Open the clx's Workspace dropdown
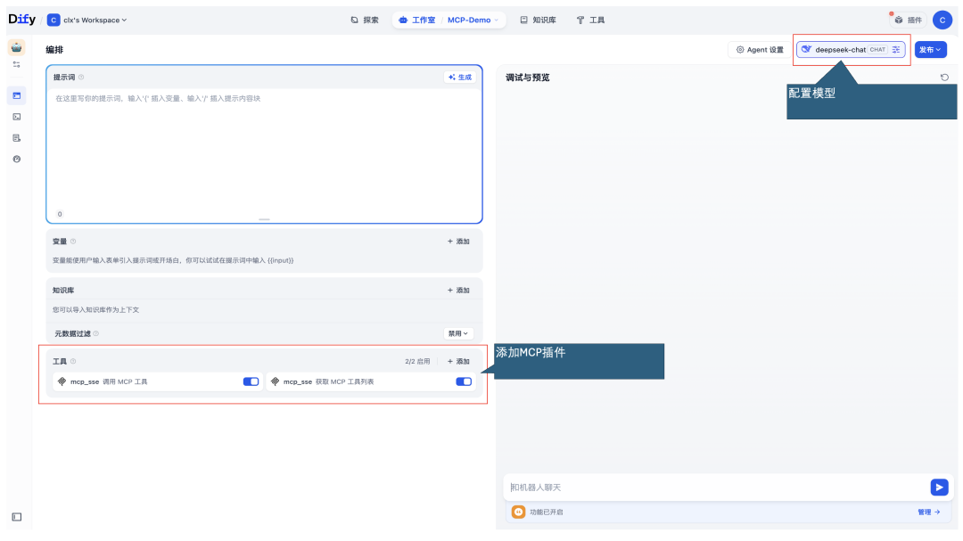Image resolution: width=963 pixels, height=541 pixels. click(87, 20)
